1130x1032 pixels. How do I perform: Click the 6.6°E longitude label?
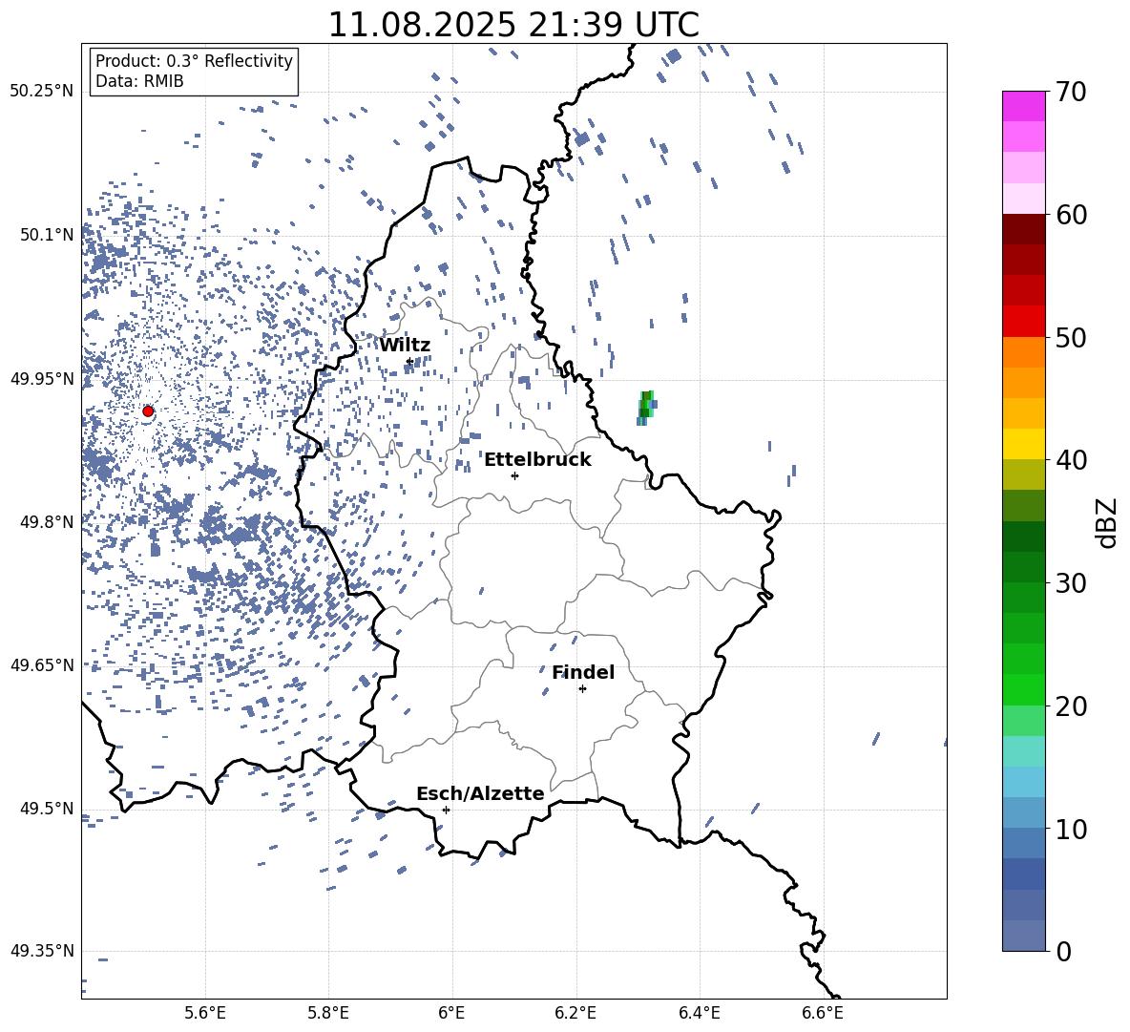(x=823, y=1013)
